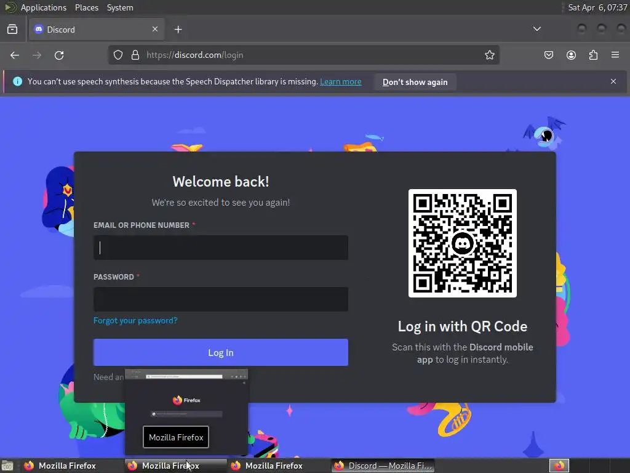Select the Discord browser tab
Viewport: 630px width, 473px height.
click(x=97, y=30)
